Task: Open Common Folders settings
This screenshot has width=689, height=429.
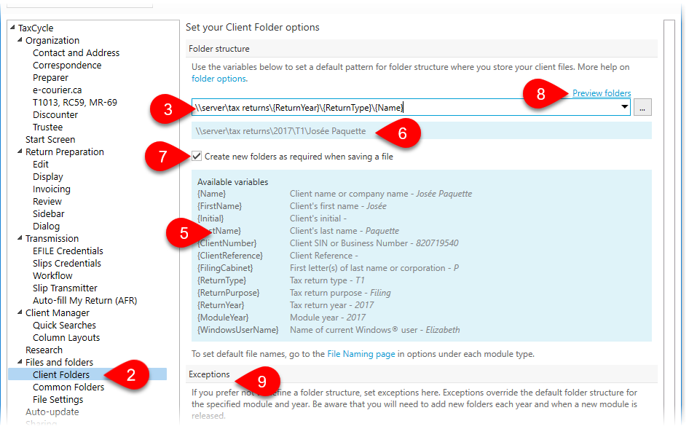Action: pos(68,387)
